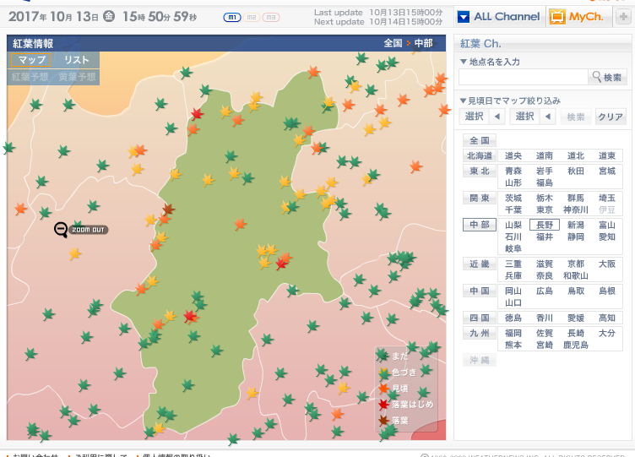Choose 新潟 prefecture link
The image size is (635, 457).
pos(576,225)
